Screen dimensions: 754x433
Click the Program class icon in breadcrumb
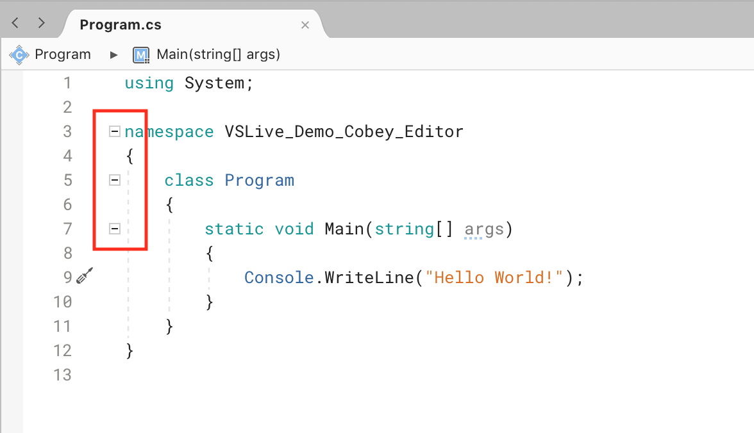(x=19, y=55)
